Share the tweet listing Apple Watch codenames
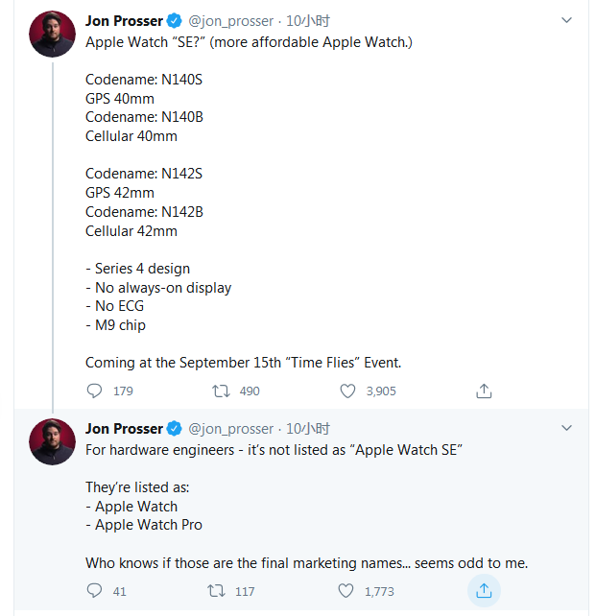Viewport: 596px width, 616px height. (484, 391)
